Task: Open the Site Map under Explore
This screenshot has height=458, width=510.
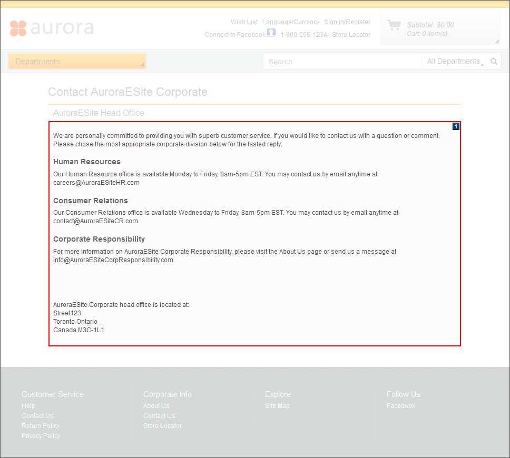Action: (277, 405)
